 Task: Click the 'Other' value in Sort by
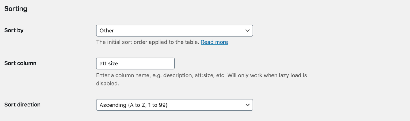(107, 30)
